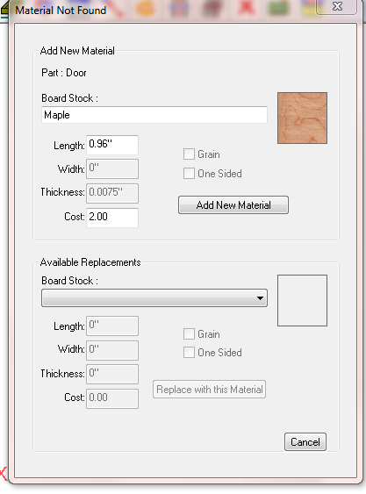Click the replacement Length field
Viewport: 366px width, 494px height.
(112, 326)
